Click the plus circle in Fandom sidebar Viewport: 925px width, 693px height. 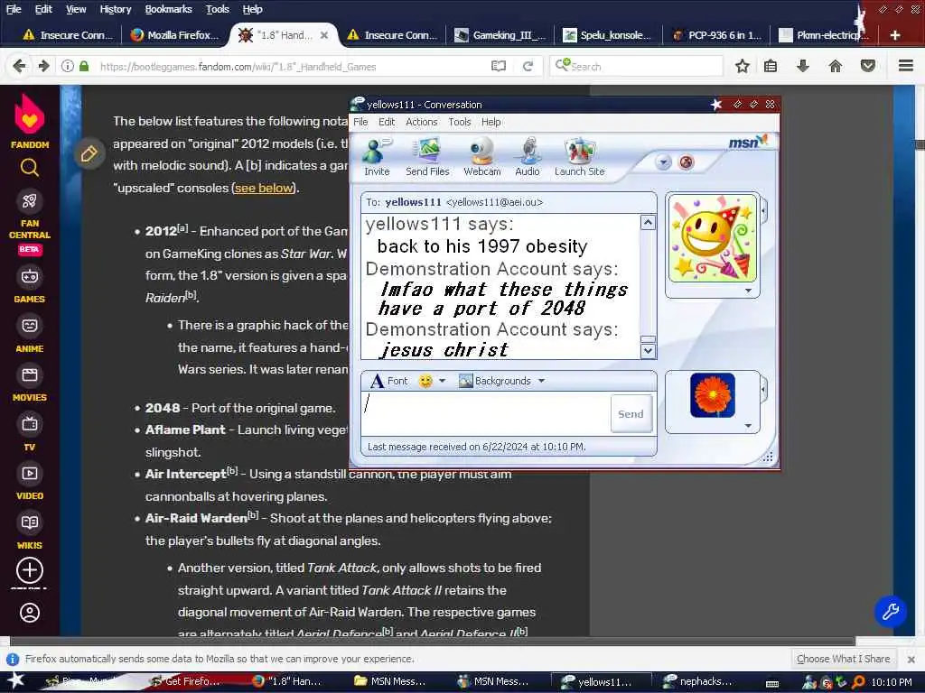(30, 570)
